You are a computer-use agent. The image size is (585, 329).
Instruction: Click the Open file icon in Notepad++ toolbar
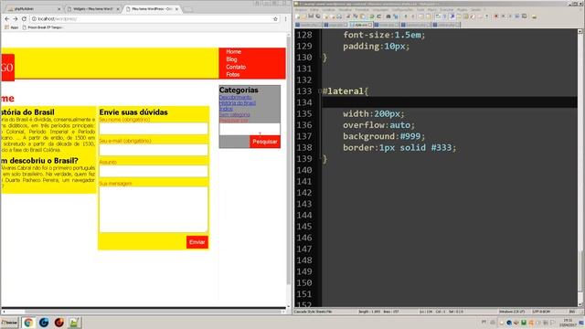(x=303, y=16)
